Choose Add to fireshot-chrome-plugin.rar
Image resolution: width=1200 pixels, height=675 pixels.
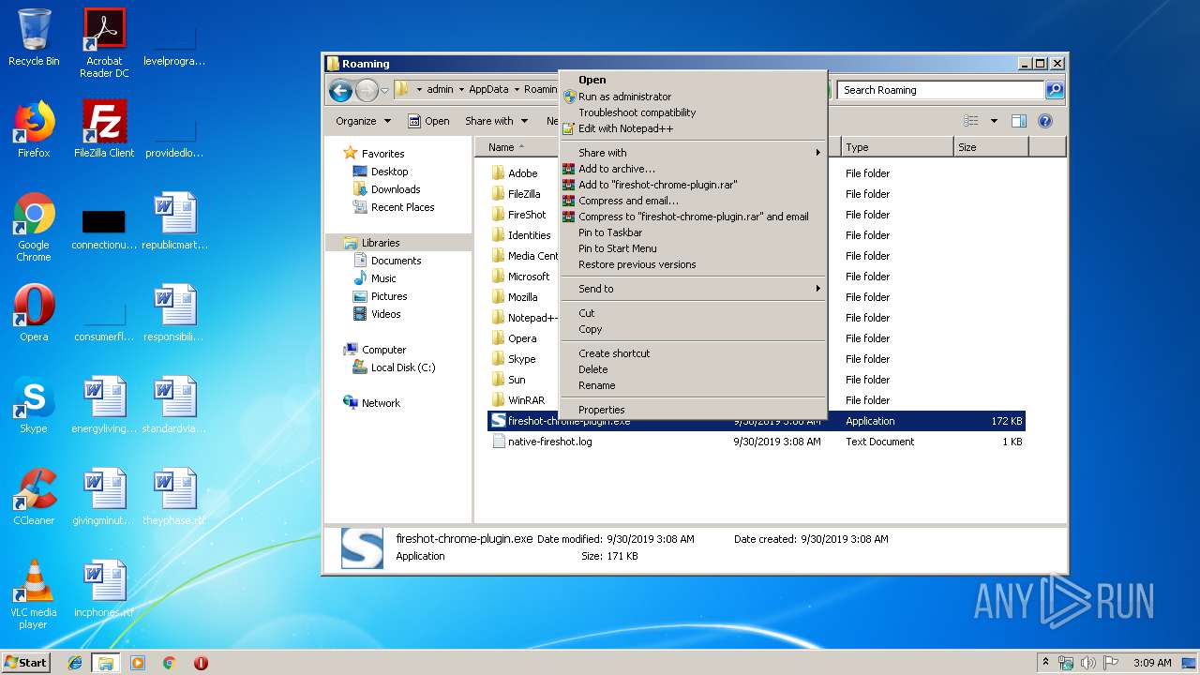pyautogui.click(x=693, y=185)
